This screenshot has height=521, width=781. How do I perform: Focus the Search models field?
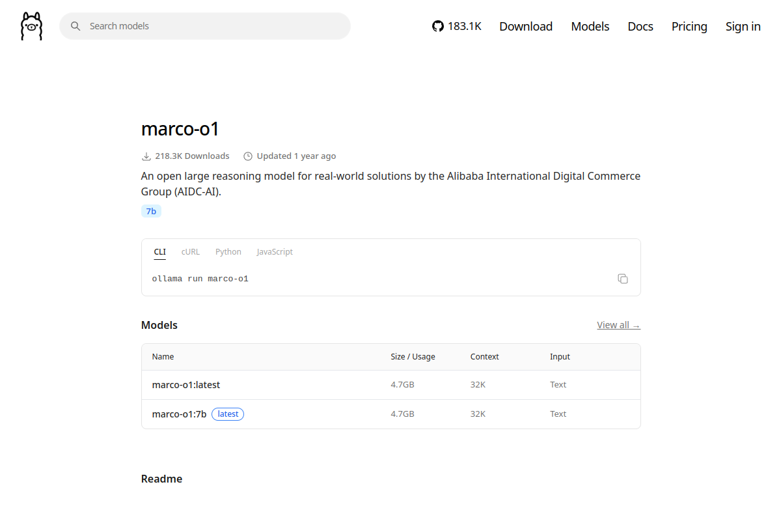pyautogui.click(x=205, y=26)
